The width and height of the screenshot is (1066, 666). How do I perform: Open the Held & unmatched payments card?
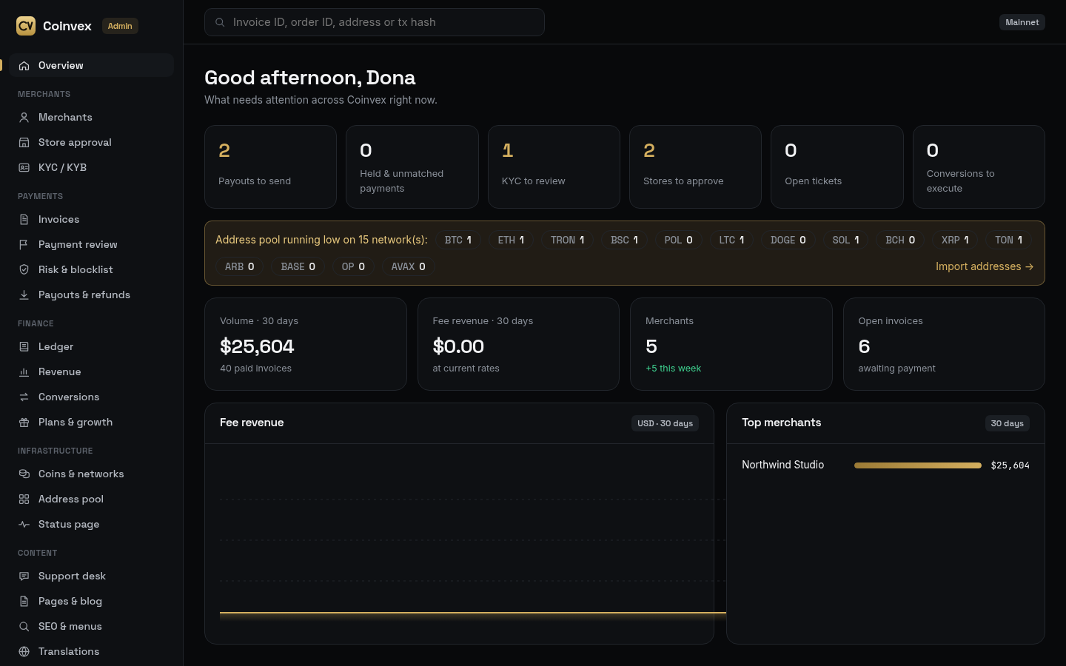pos(412,166)
